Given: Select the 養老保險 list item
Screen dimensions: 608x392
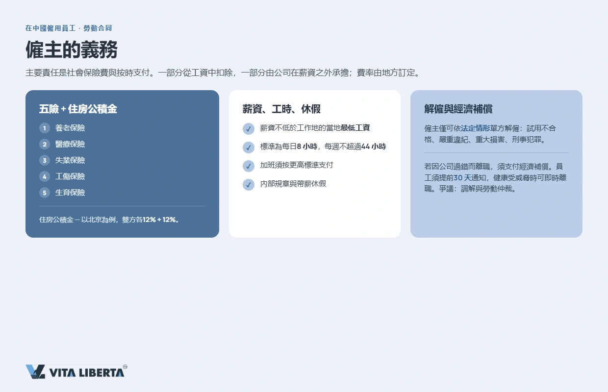Looking at the screenshot, I should [70, 128].
